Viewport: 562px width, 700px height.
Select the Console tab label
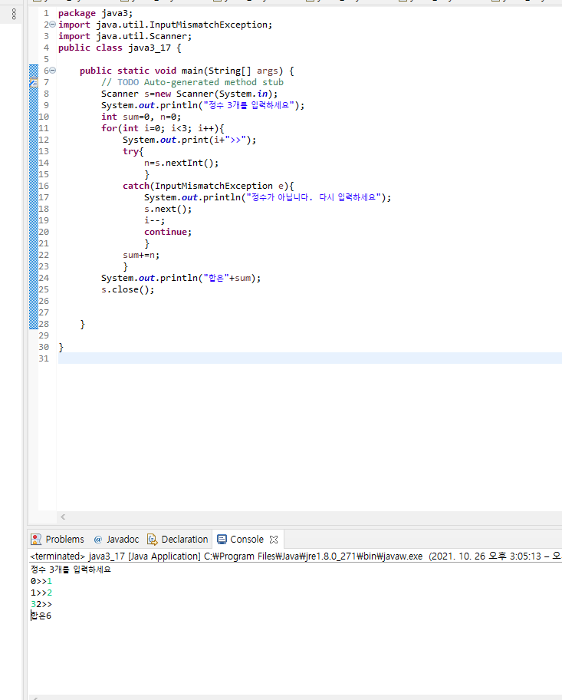(x=247, y=540)
